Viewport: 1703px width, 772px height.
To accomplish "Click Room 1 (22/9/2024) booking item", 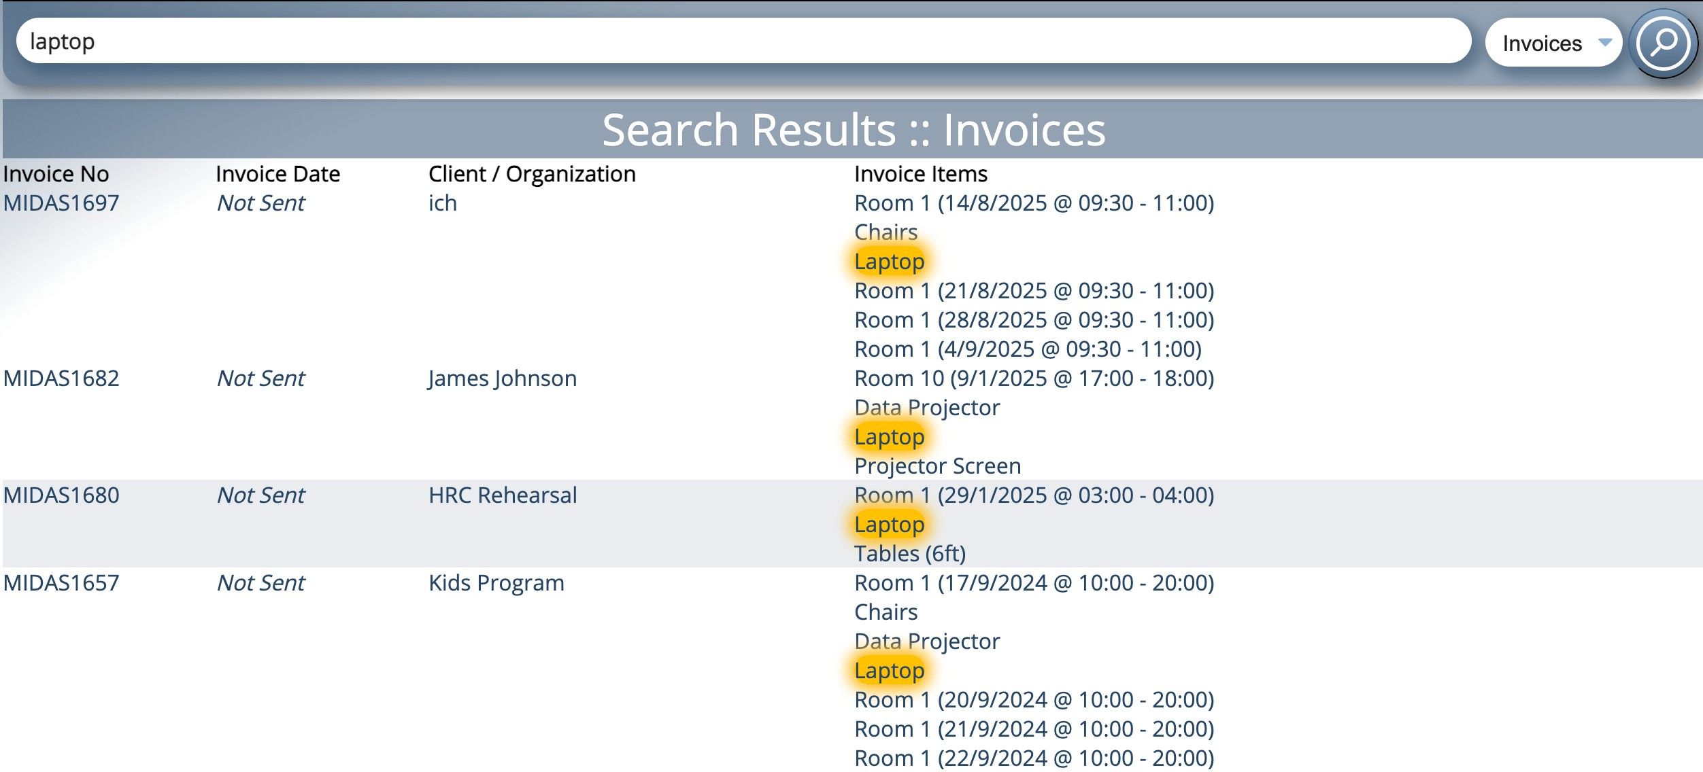I will pyautogui.click(x=1033, y=758).
